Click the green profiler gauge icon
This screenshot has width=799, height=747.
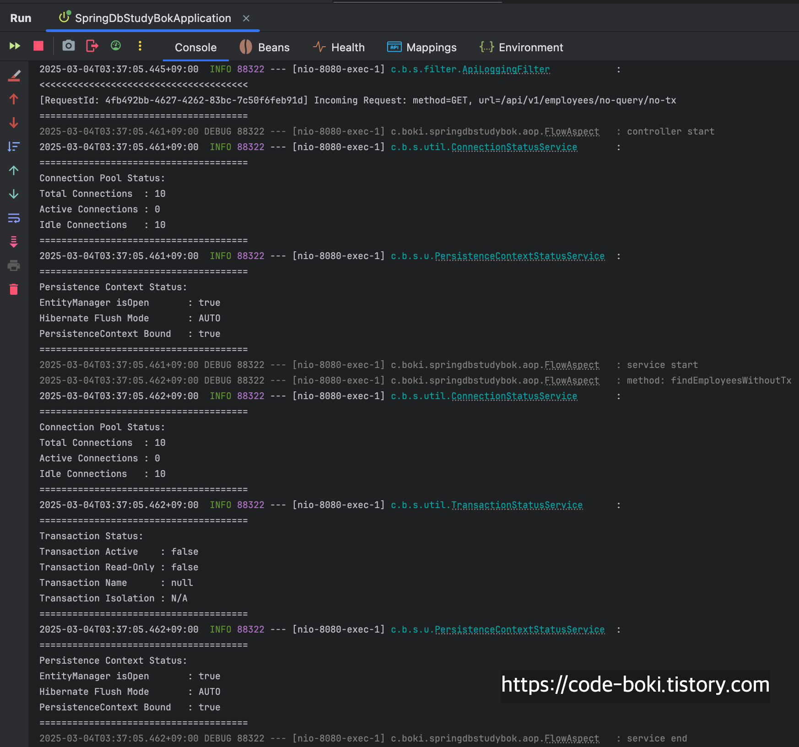click(116, 45)
